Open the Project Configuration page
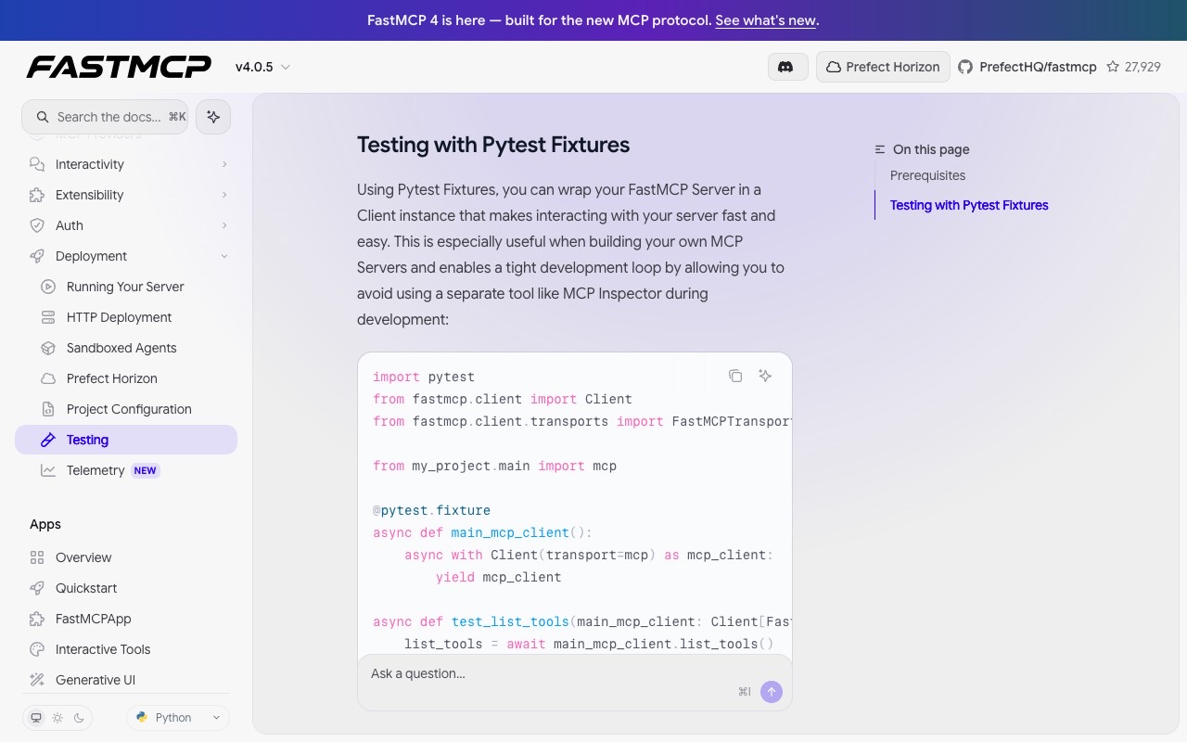1187x742 pixels. pos(126,409)
